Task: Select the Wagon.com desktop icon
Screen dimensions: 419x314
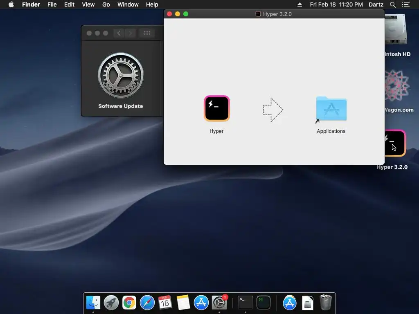Action: 397,86
